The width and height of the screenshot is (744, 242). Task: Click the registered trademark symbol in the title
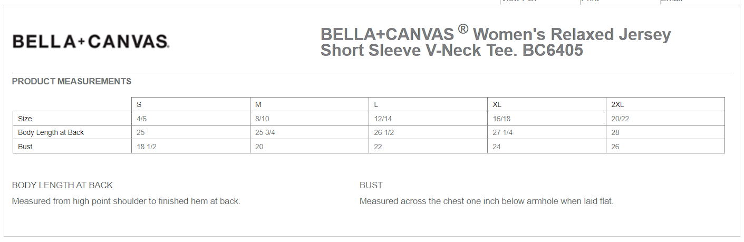(x=463, y=28)
